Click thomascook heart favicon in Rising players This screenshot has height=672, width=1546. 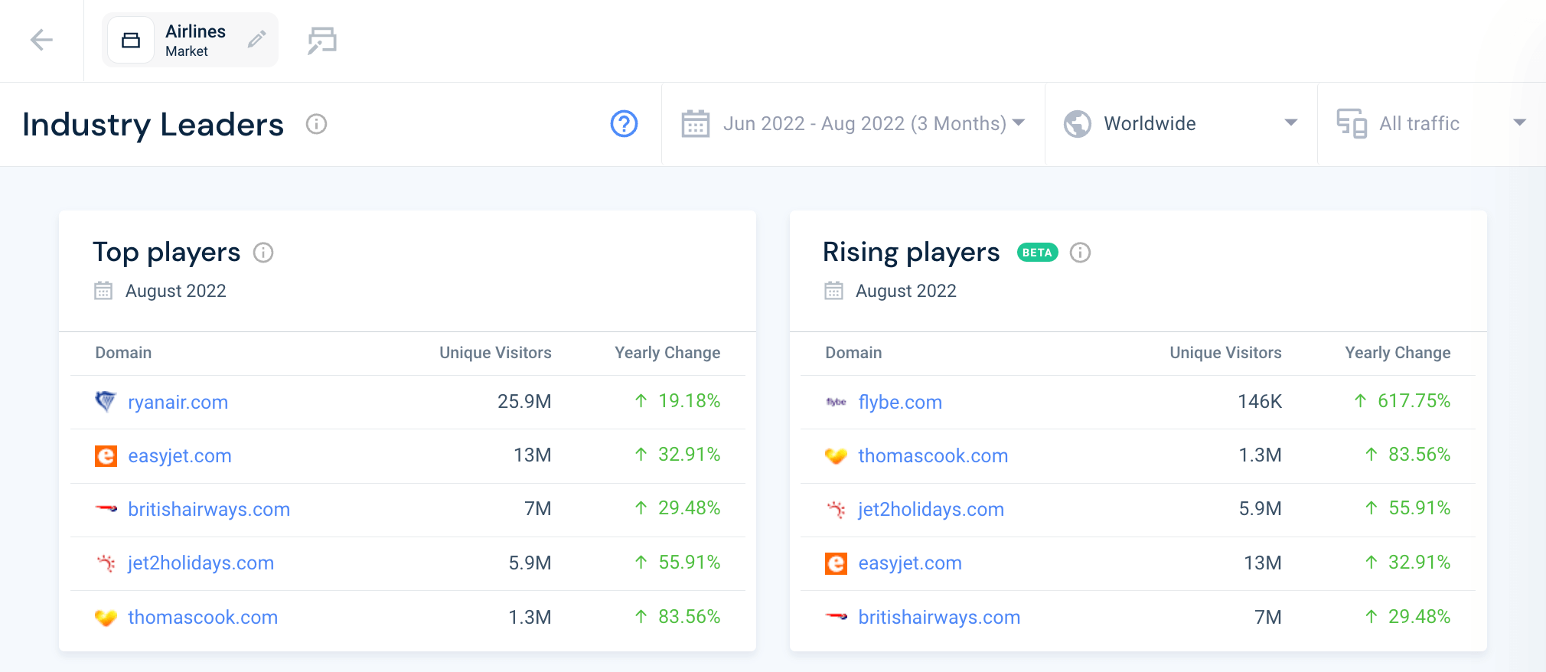(836, 455)
